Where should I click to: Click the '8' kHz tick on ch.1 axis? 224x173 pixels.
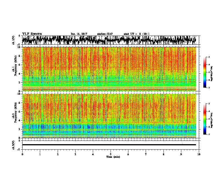pos(20,56)
